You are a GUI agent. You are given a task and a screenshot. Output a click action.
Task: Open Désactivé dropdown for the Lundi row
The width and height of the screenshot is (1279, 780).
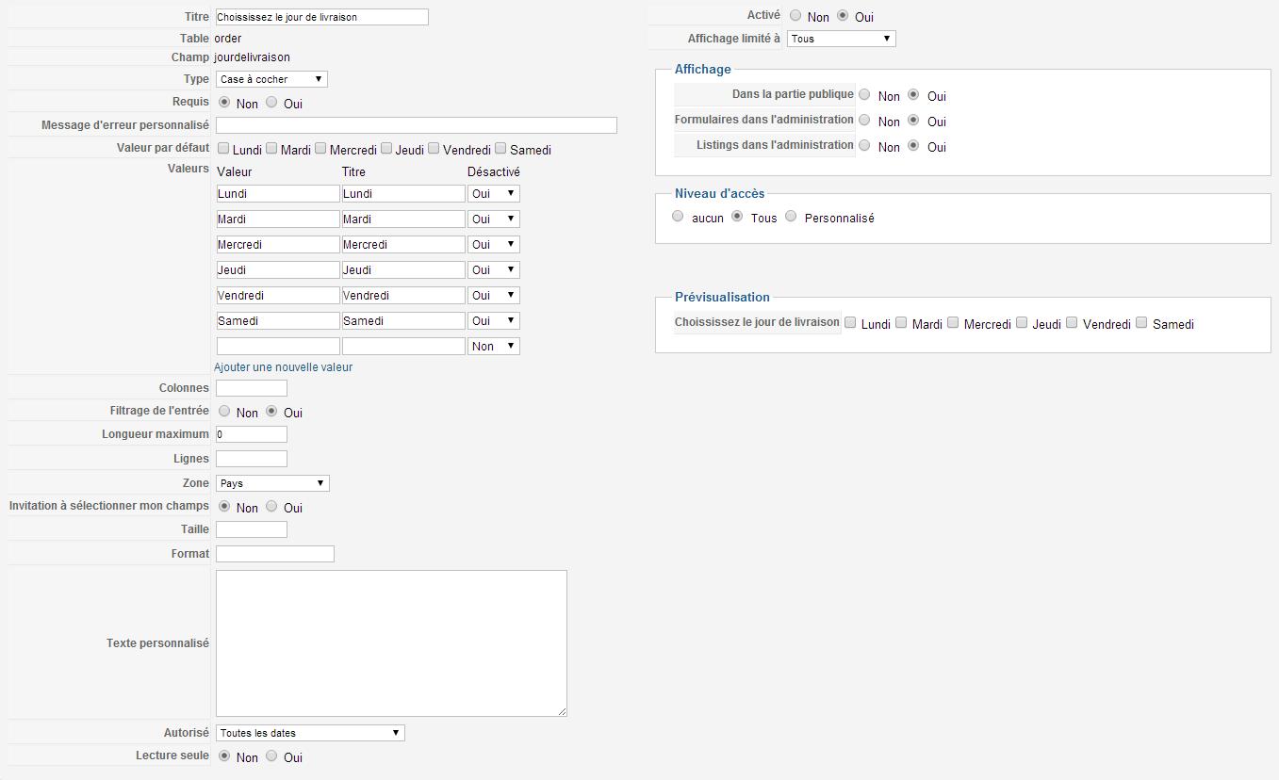494,193
